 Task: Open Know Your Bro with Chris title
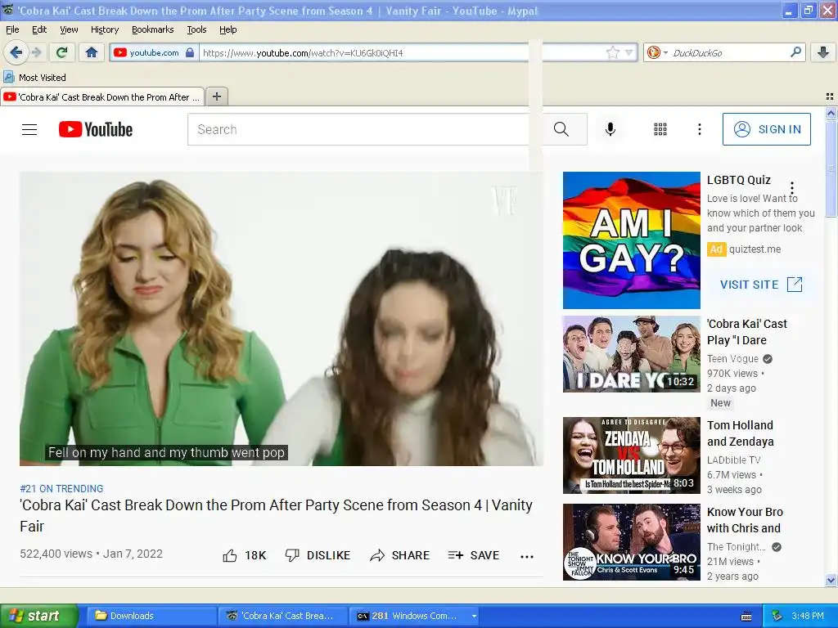pos(745,520)
